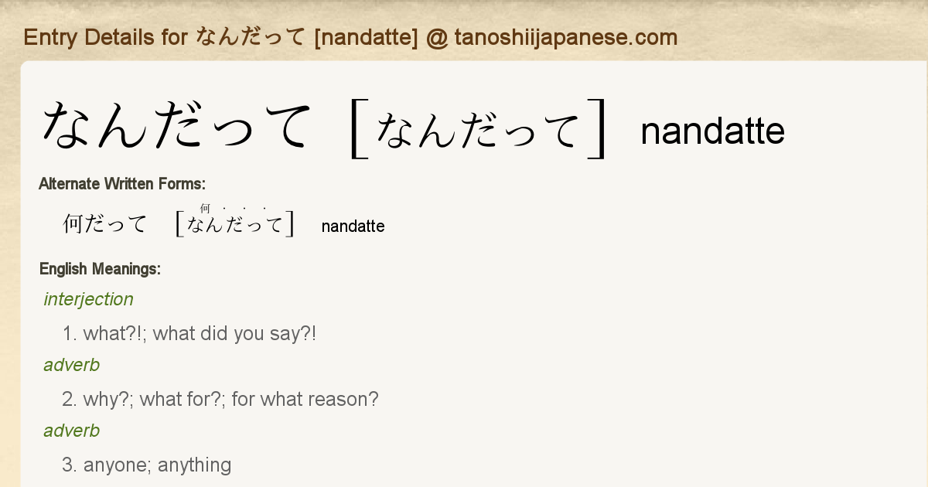The width and height of the screenshot is (928, 487).
Task: Select meaning 2 starting with why?
Action: pos(220,400)
